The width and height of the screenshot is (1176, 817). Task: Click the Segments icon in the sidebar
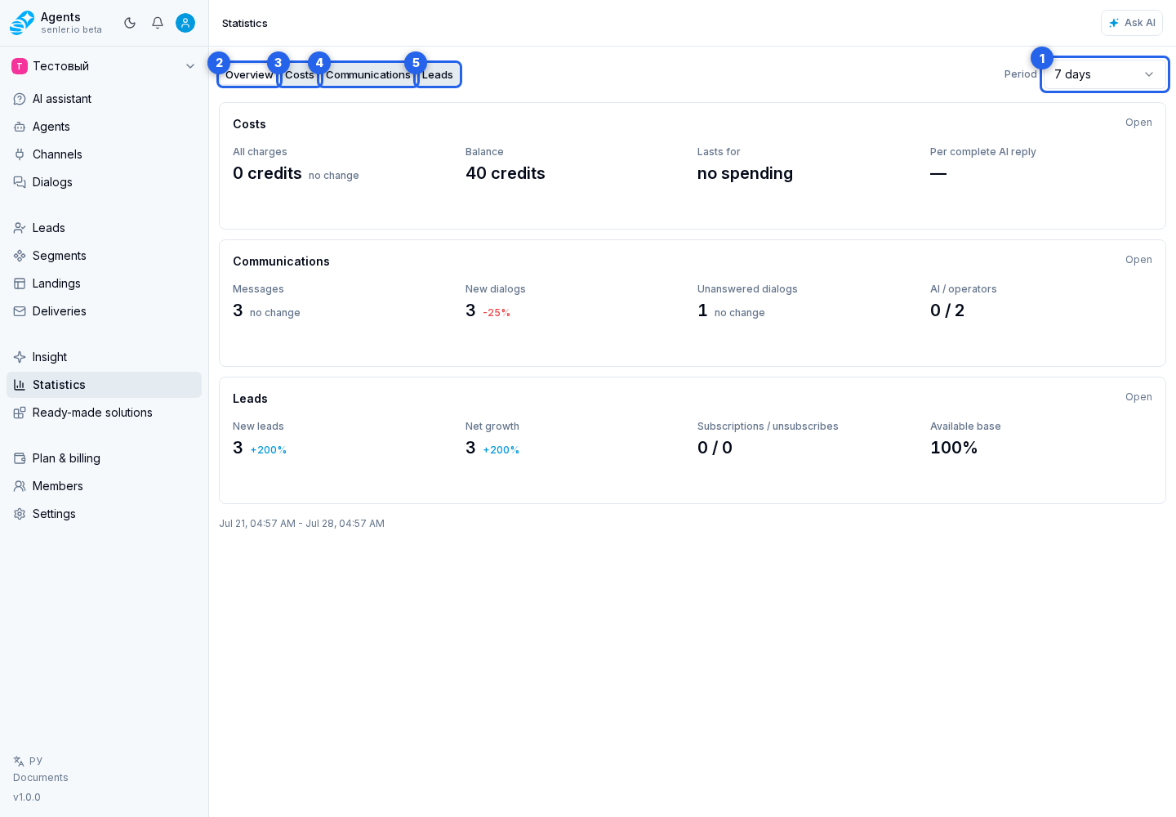20,256
